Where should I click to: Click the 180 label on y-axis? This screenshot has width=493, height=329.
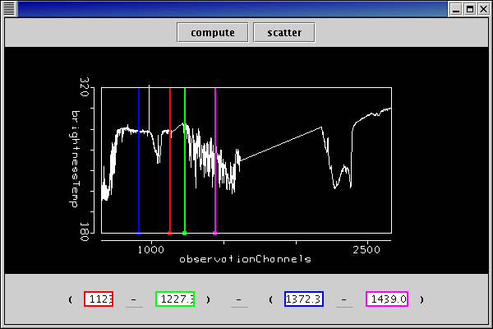[85, 232]
